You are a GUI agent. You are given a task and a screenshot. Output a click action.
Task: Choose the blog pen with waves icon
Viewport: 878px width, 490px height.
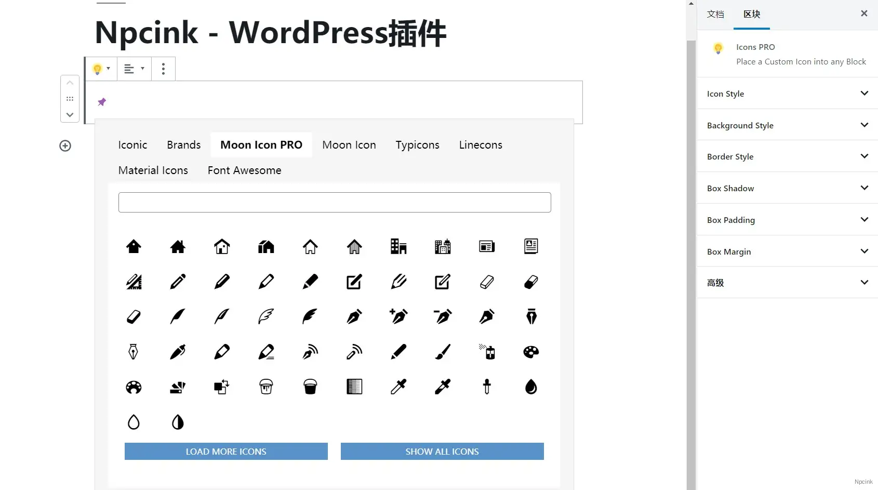click(x=310, y=352)
